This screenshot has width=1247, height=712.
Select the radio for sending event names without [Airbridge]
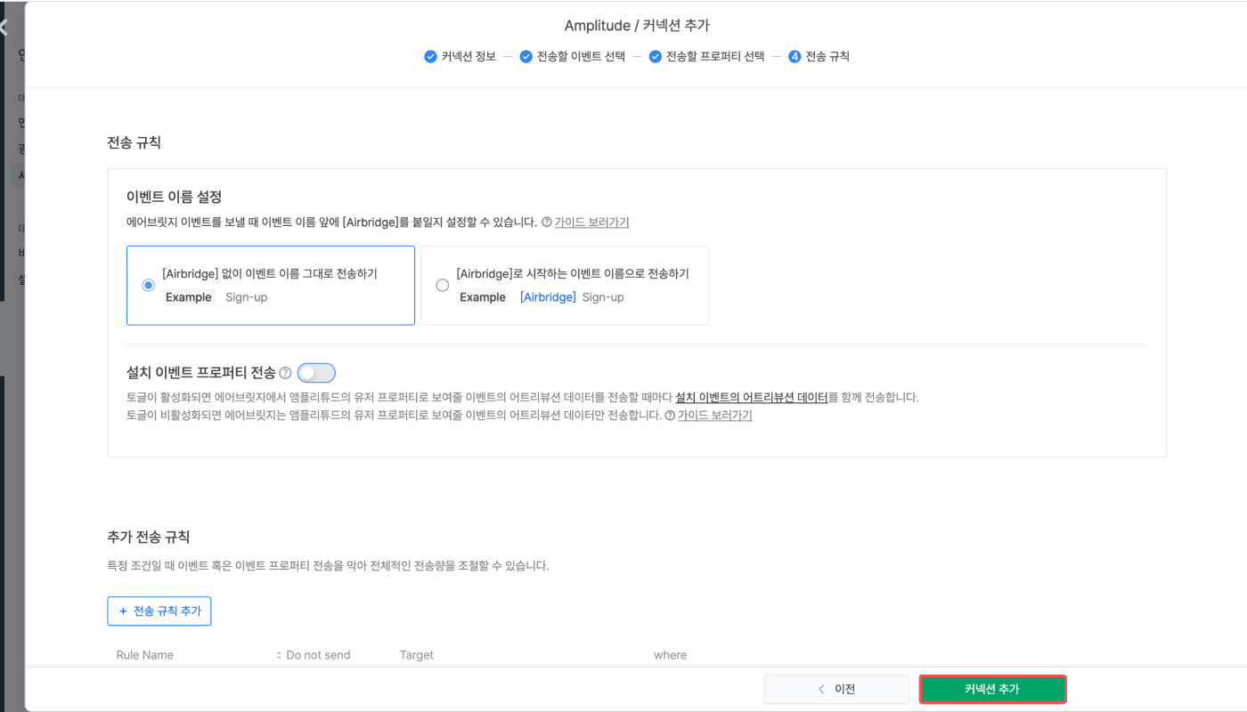148,286
